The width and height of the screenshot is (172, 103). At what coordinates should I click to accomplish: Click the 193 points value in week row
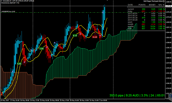click(143, 22)
